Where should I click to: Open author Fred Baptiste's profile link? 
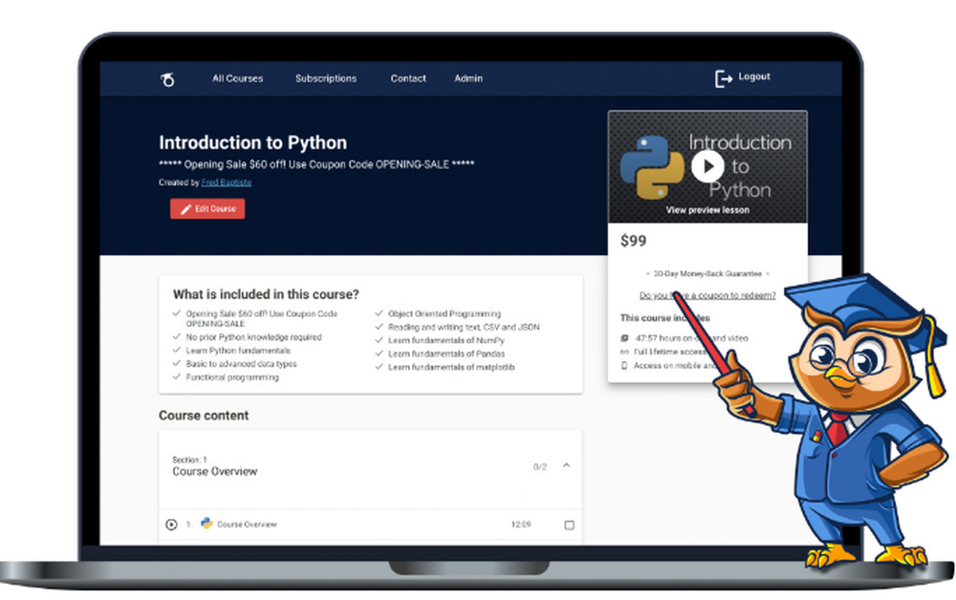(227, 182)
